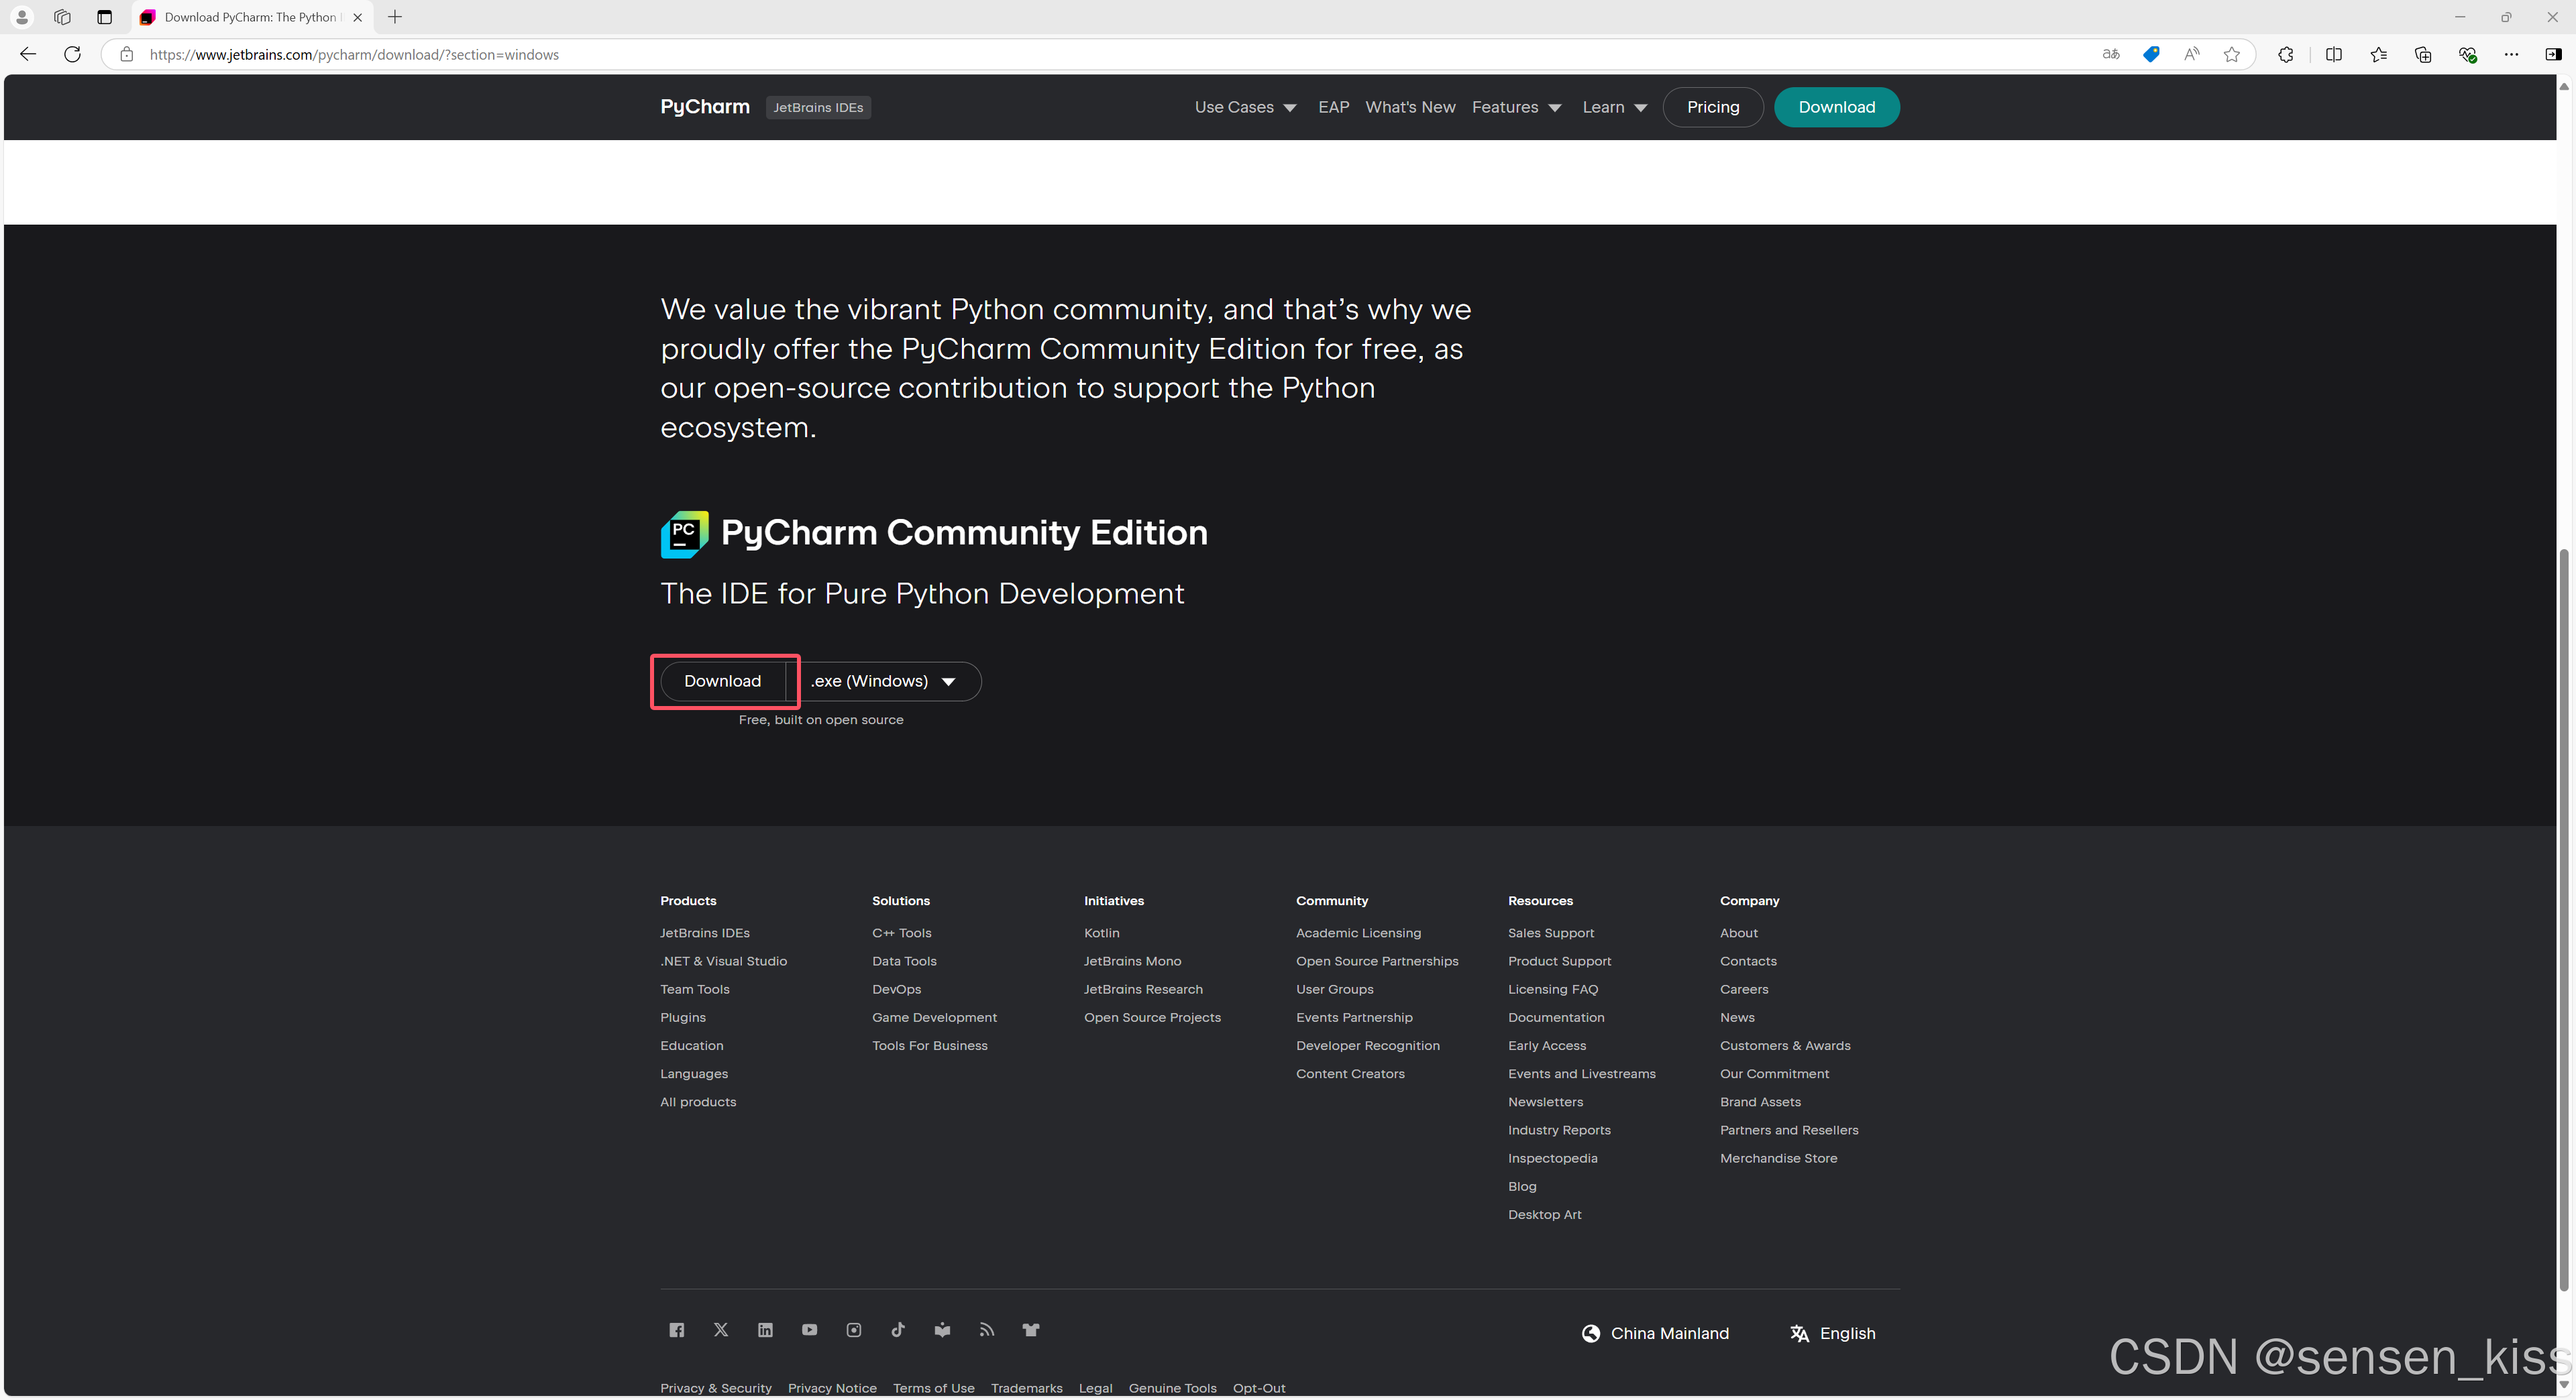Image resolution: width=2576 pixels, height=1400 pixels.
Task: Open the JetBrains blog reader icon
Action: coord(942,1330)
